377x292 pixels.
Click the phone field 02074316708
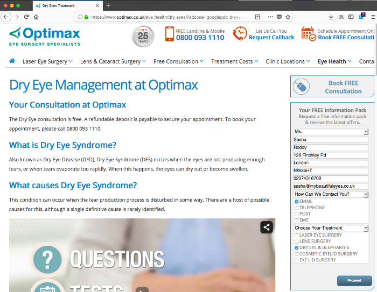click(331, 179)
